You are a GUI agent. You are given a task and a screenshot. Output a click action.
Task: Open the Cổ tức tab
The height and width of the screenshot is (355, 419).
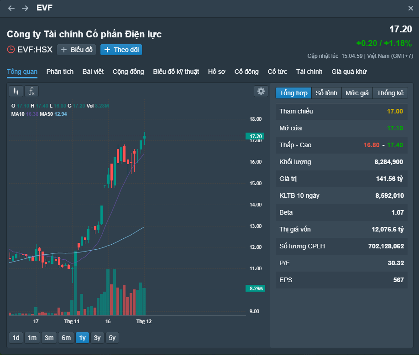click(278, 72)
